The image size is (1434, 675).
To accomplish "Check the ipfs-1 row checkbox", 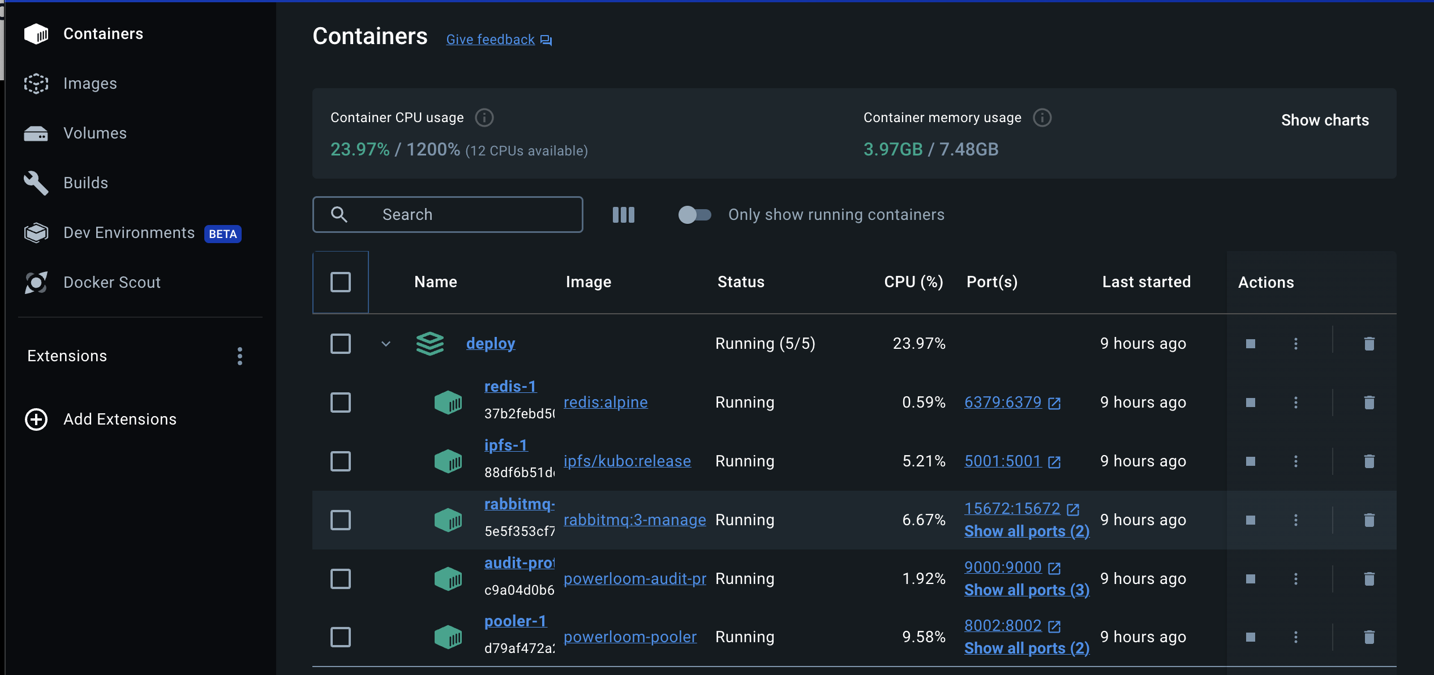I will point(341,461).
